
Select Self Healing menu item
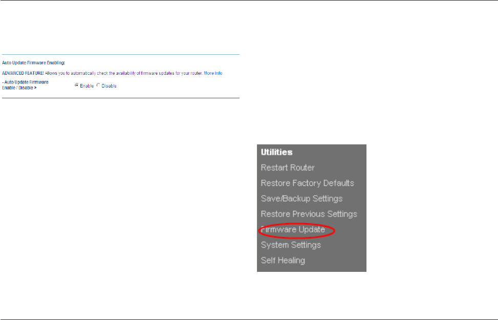[x=283, y=260]
